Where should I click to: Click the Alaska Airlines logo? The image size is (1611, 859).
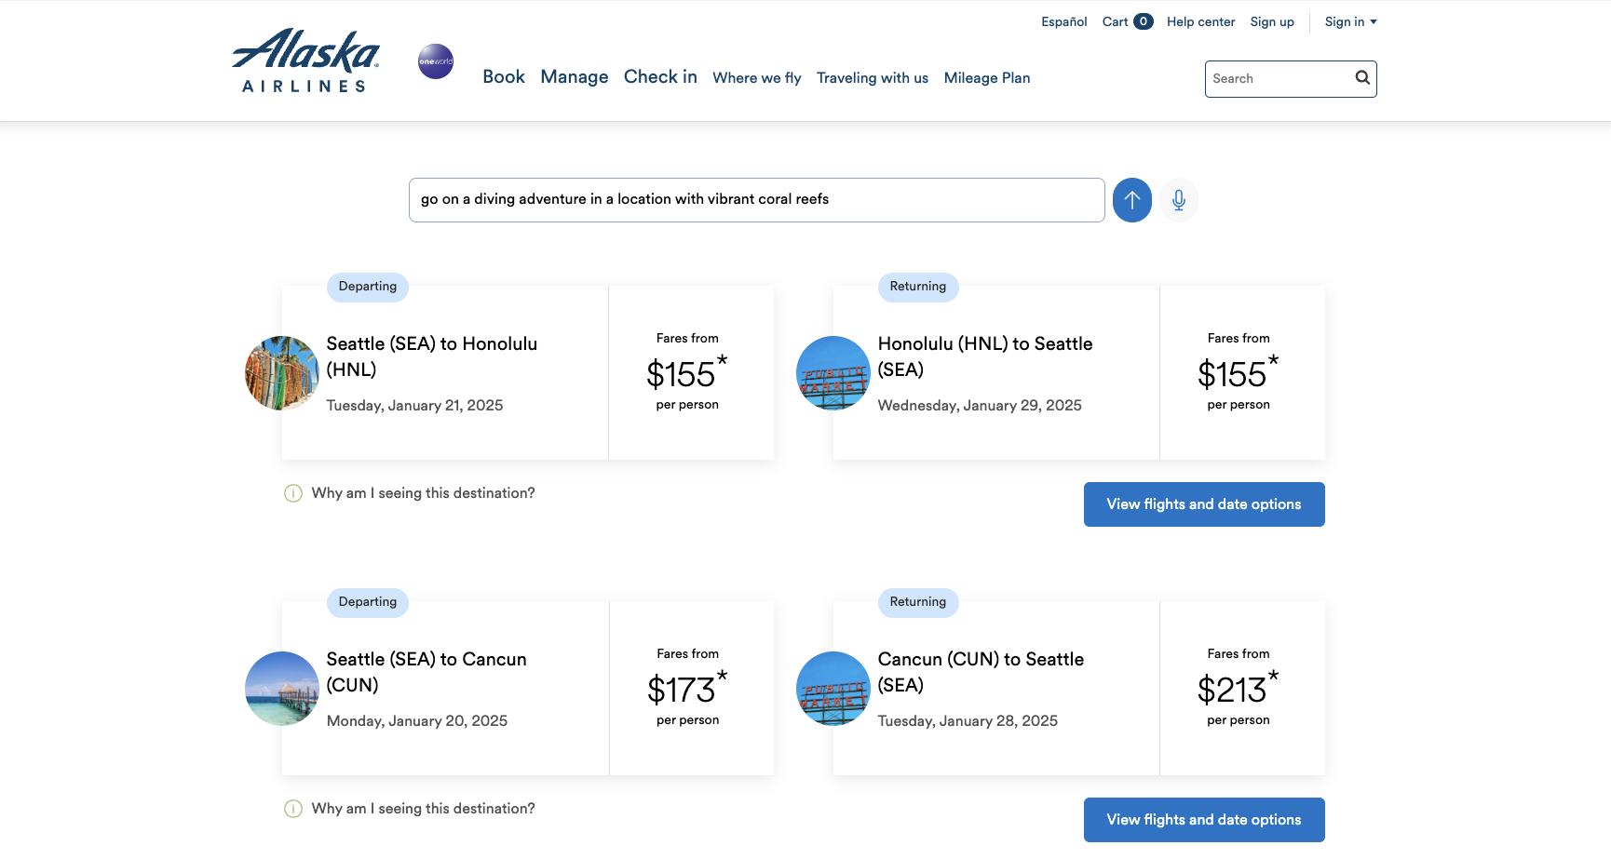[305, 60]
